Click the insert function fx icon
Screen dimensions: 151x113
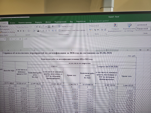pos(20,39)
